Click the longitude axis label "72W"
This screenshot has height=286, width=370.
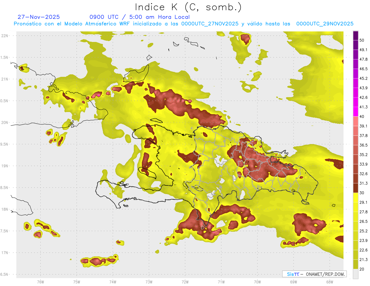click(185, 282)
